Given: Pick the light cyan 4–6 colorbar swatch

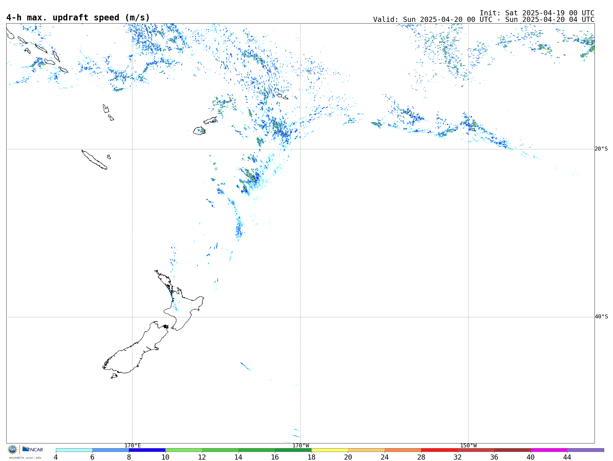Looking at the screenshot, I should click(74, 450).
